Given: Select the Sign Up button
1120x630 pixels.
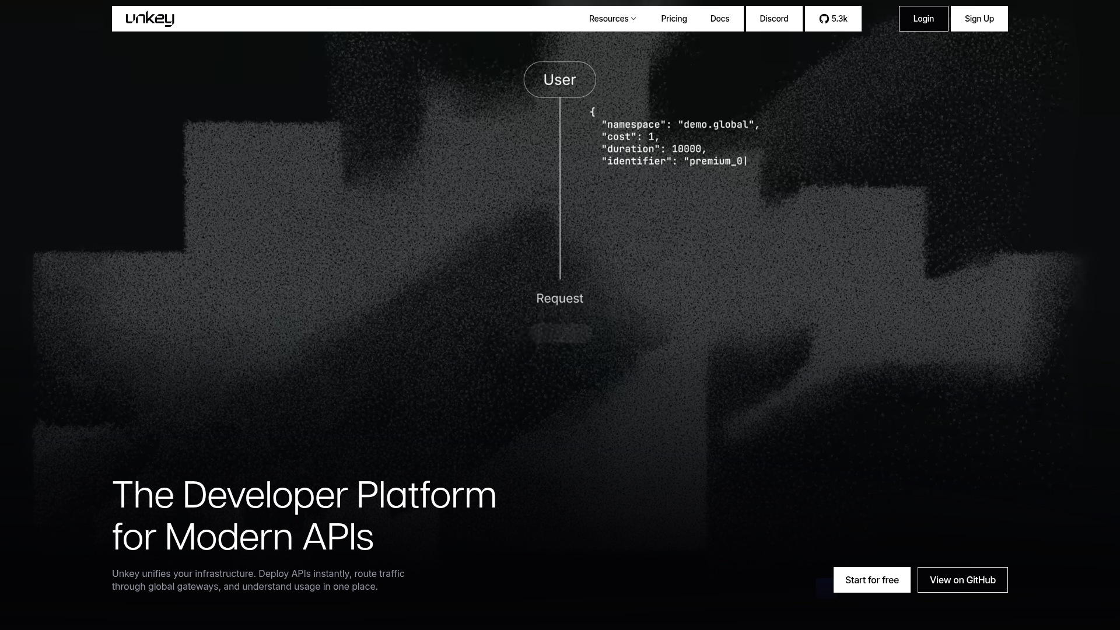Looking at the screenshot, I should click(979, 19).
